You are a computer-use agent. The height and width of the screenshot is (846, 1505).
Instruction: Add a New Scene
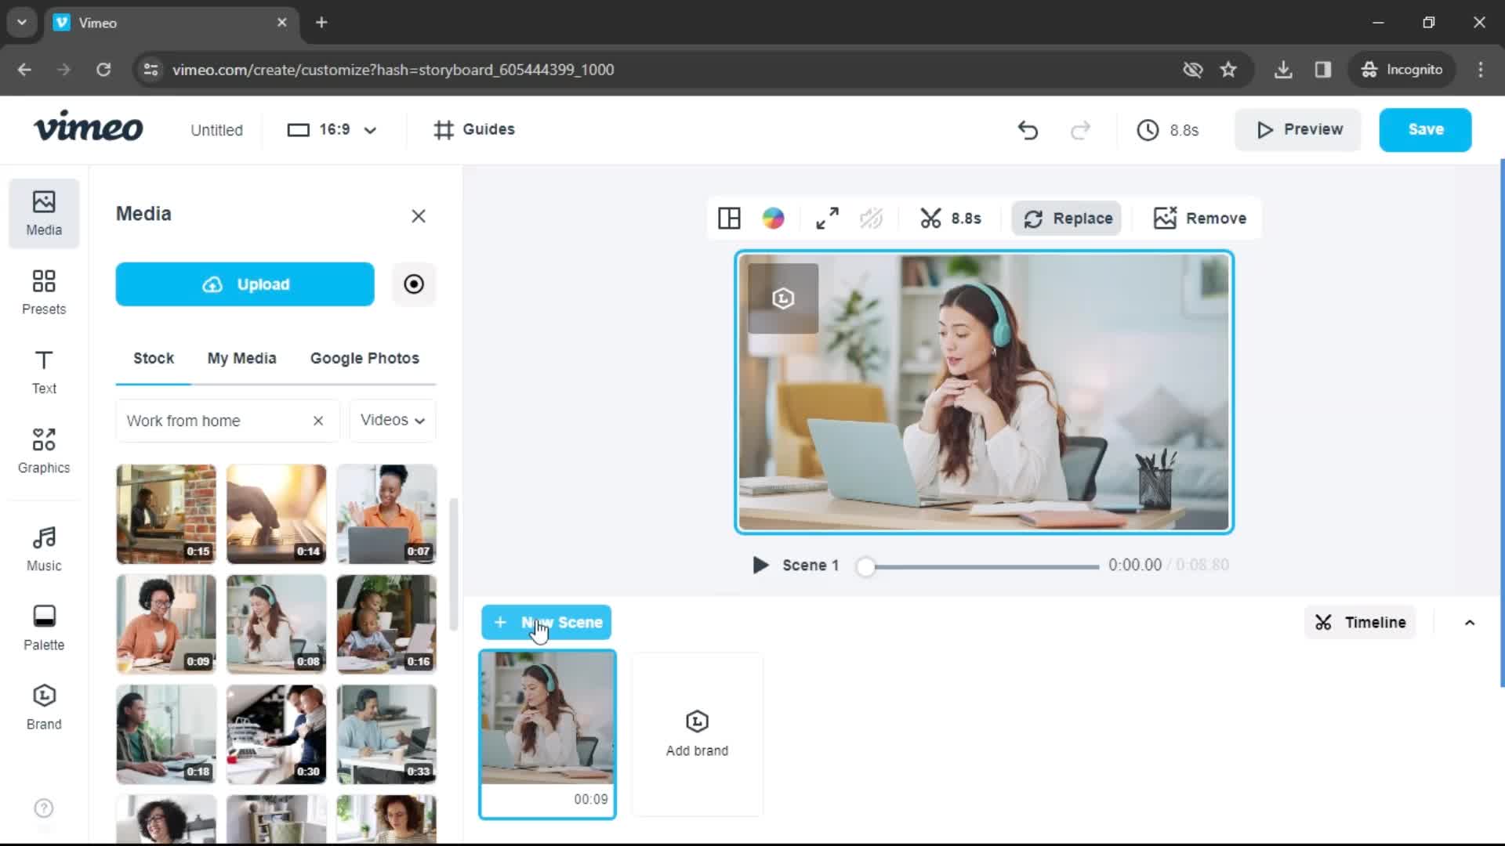coord(546,623)
